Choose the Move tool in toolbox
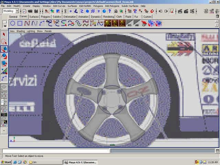Image resolution: width=220 pixels, height=165 pixels. [4, 49]
